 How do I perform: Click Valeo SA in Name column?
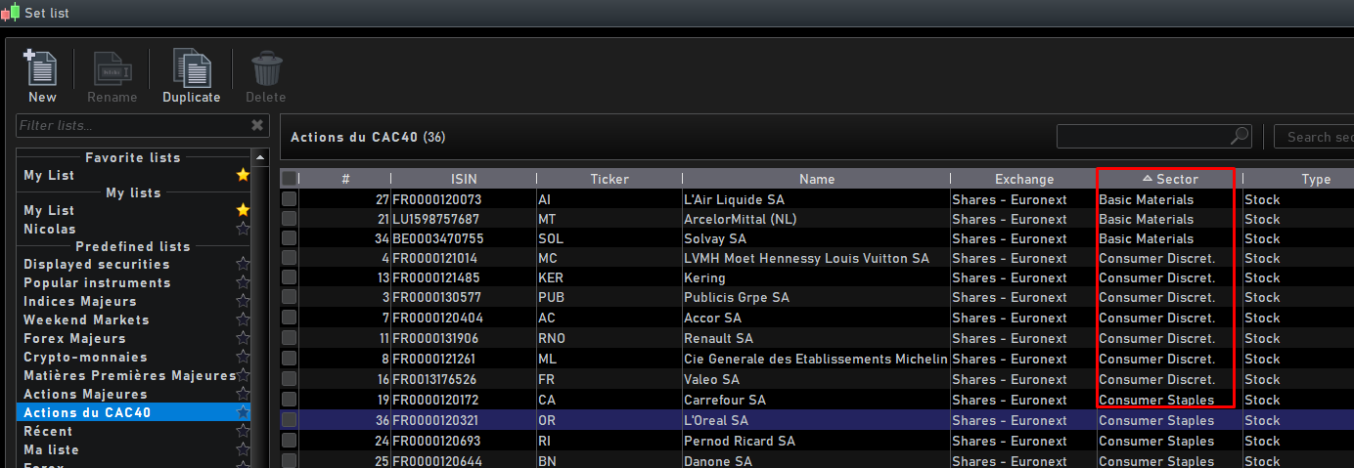711,379
